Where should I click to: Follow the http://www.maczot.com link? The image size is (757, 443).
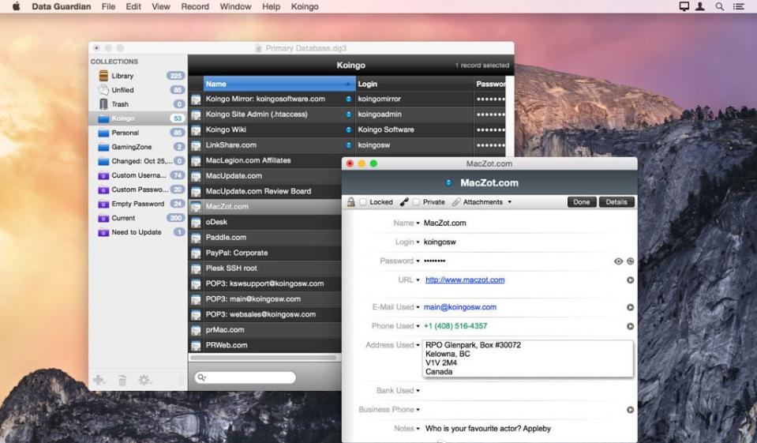(464, 280)
